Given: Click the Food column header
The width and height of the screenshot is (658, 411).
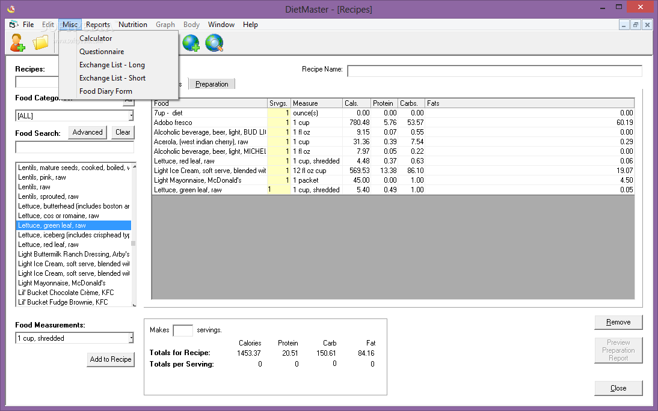Looking at the screenshot, I should [209, 103].
